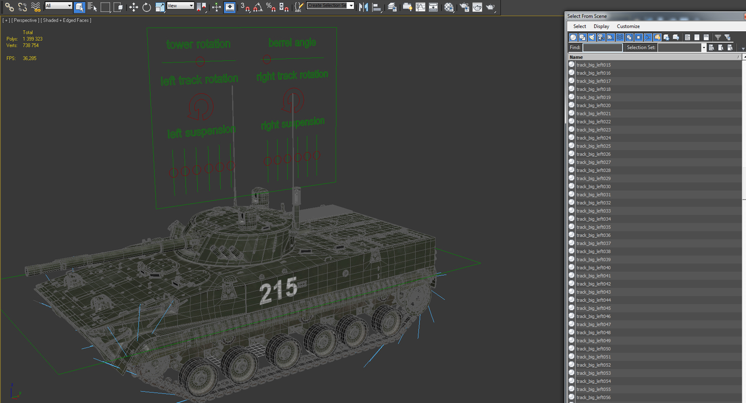This screenshot has width=746, height=403.
Task: Open the viewport '[+]' general menu
Action: coord(6,20)
